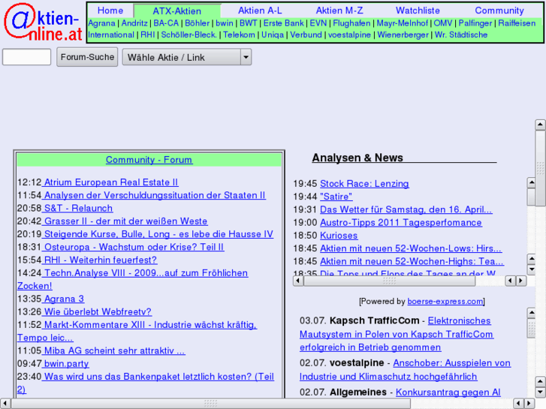This screenshot has height=409, width=546.
Task: Open thread Osteuropa - Wachstum oder Krise? Teil II
Action: [133, 247]
